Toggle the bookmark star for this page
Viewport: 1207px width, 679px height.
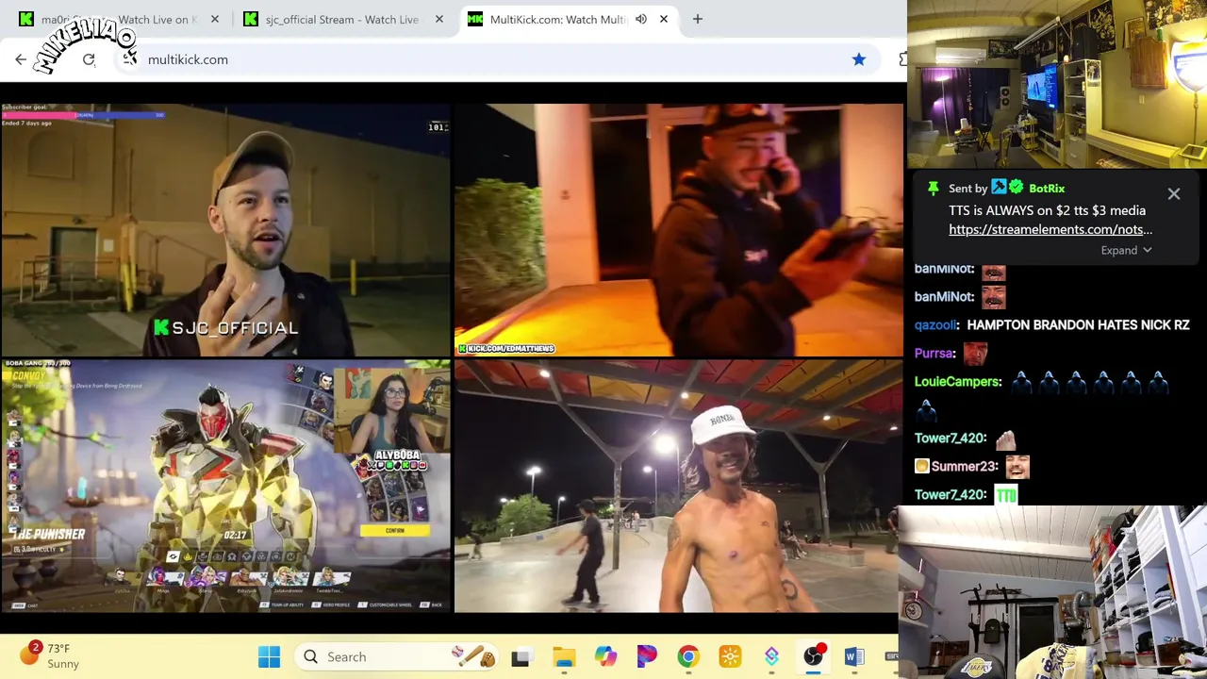coord(858,59)
